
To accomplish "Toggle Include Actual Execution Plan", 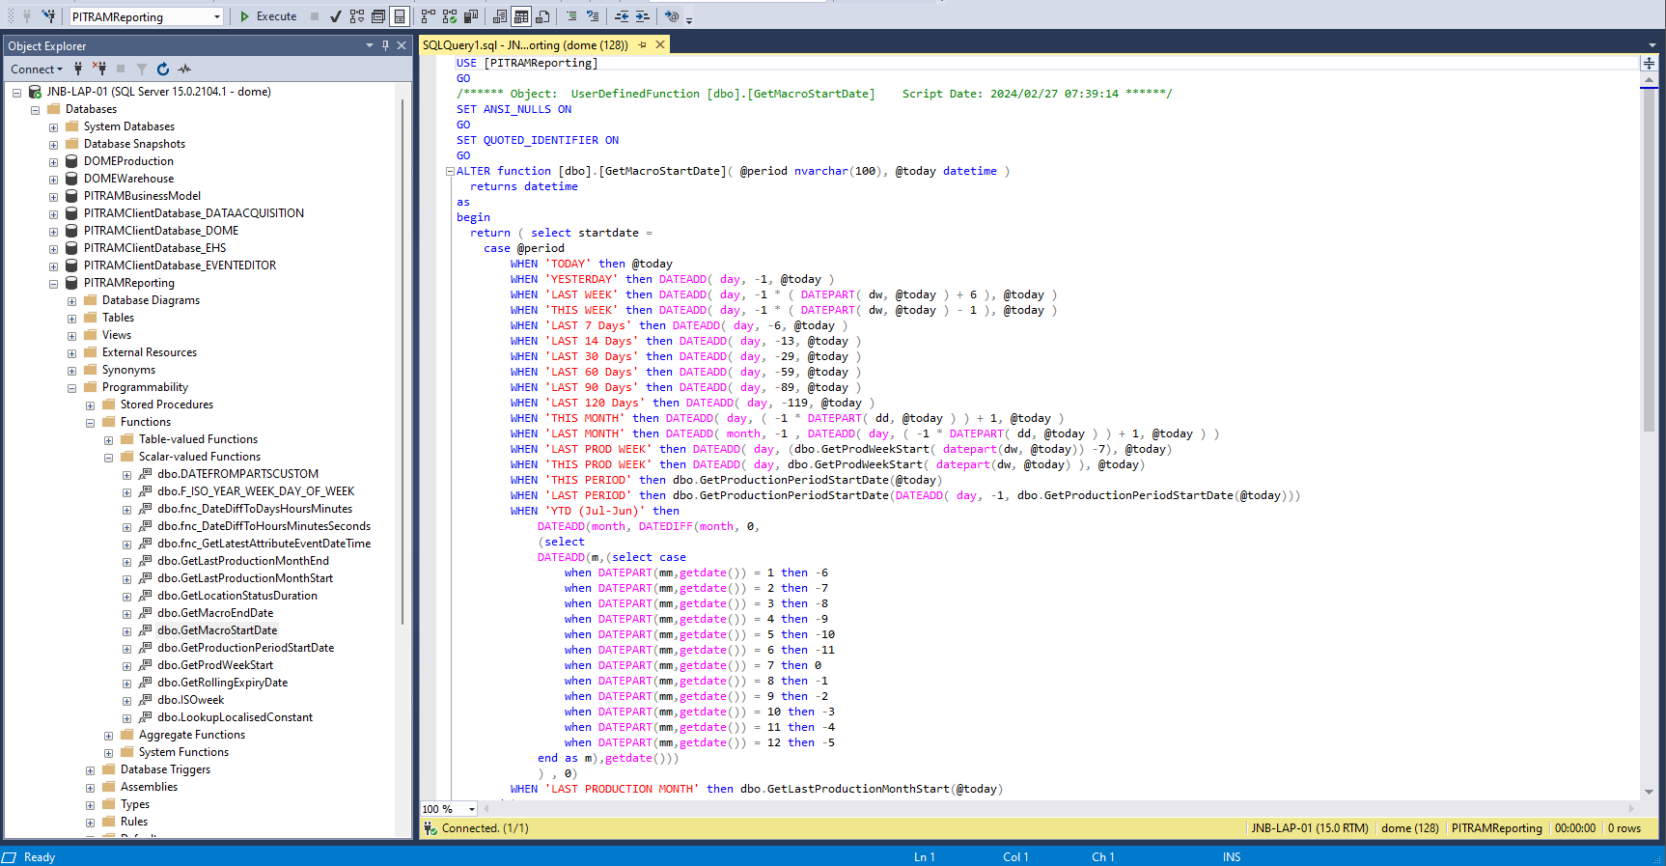I will click(429, 16).
